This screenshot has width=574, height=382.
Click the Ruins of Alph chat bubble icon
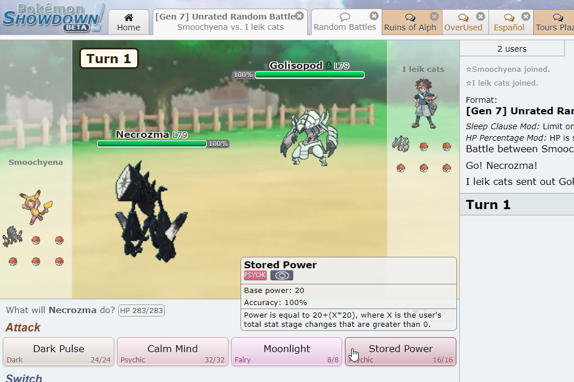click(x=410, y=18)
